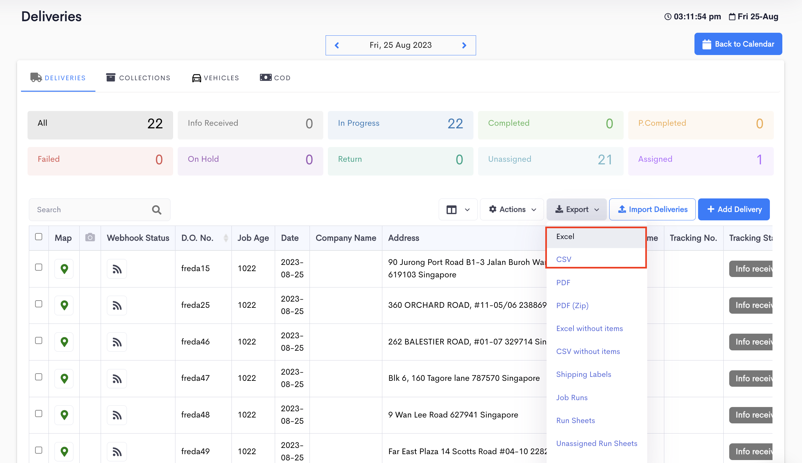Export as PDF (Zip)
This screenshot has height=463, width=802.
tap(596, 306)
